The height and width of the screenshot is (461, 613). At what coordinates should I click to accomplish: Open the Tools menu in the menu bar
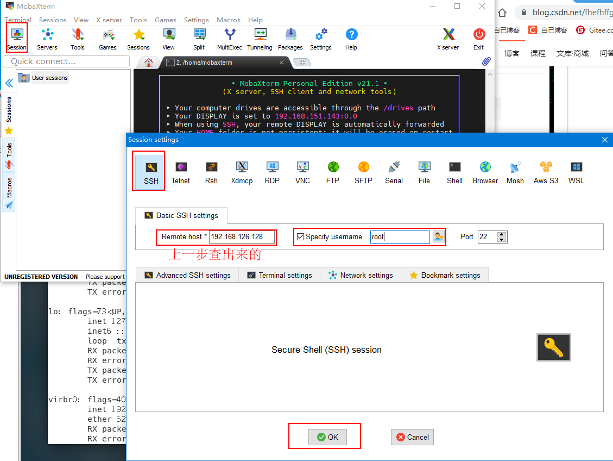(x=138, y=20)
